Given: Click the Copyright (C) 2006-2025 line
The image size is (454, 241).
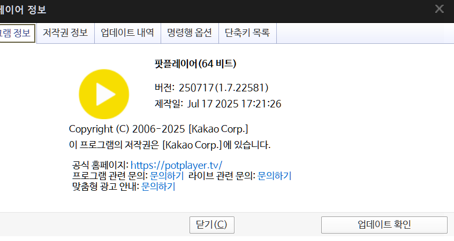Looking at the screenshot, I should coord(158,129).
